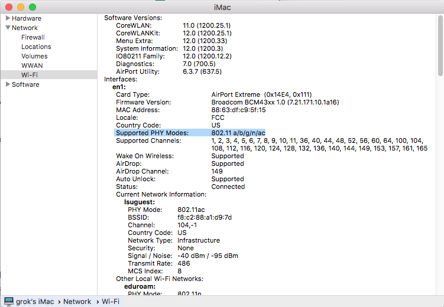
Task: Click the vertical scrollbar thumb
Action: pyautogui.click(x=440, y=46)
